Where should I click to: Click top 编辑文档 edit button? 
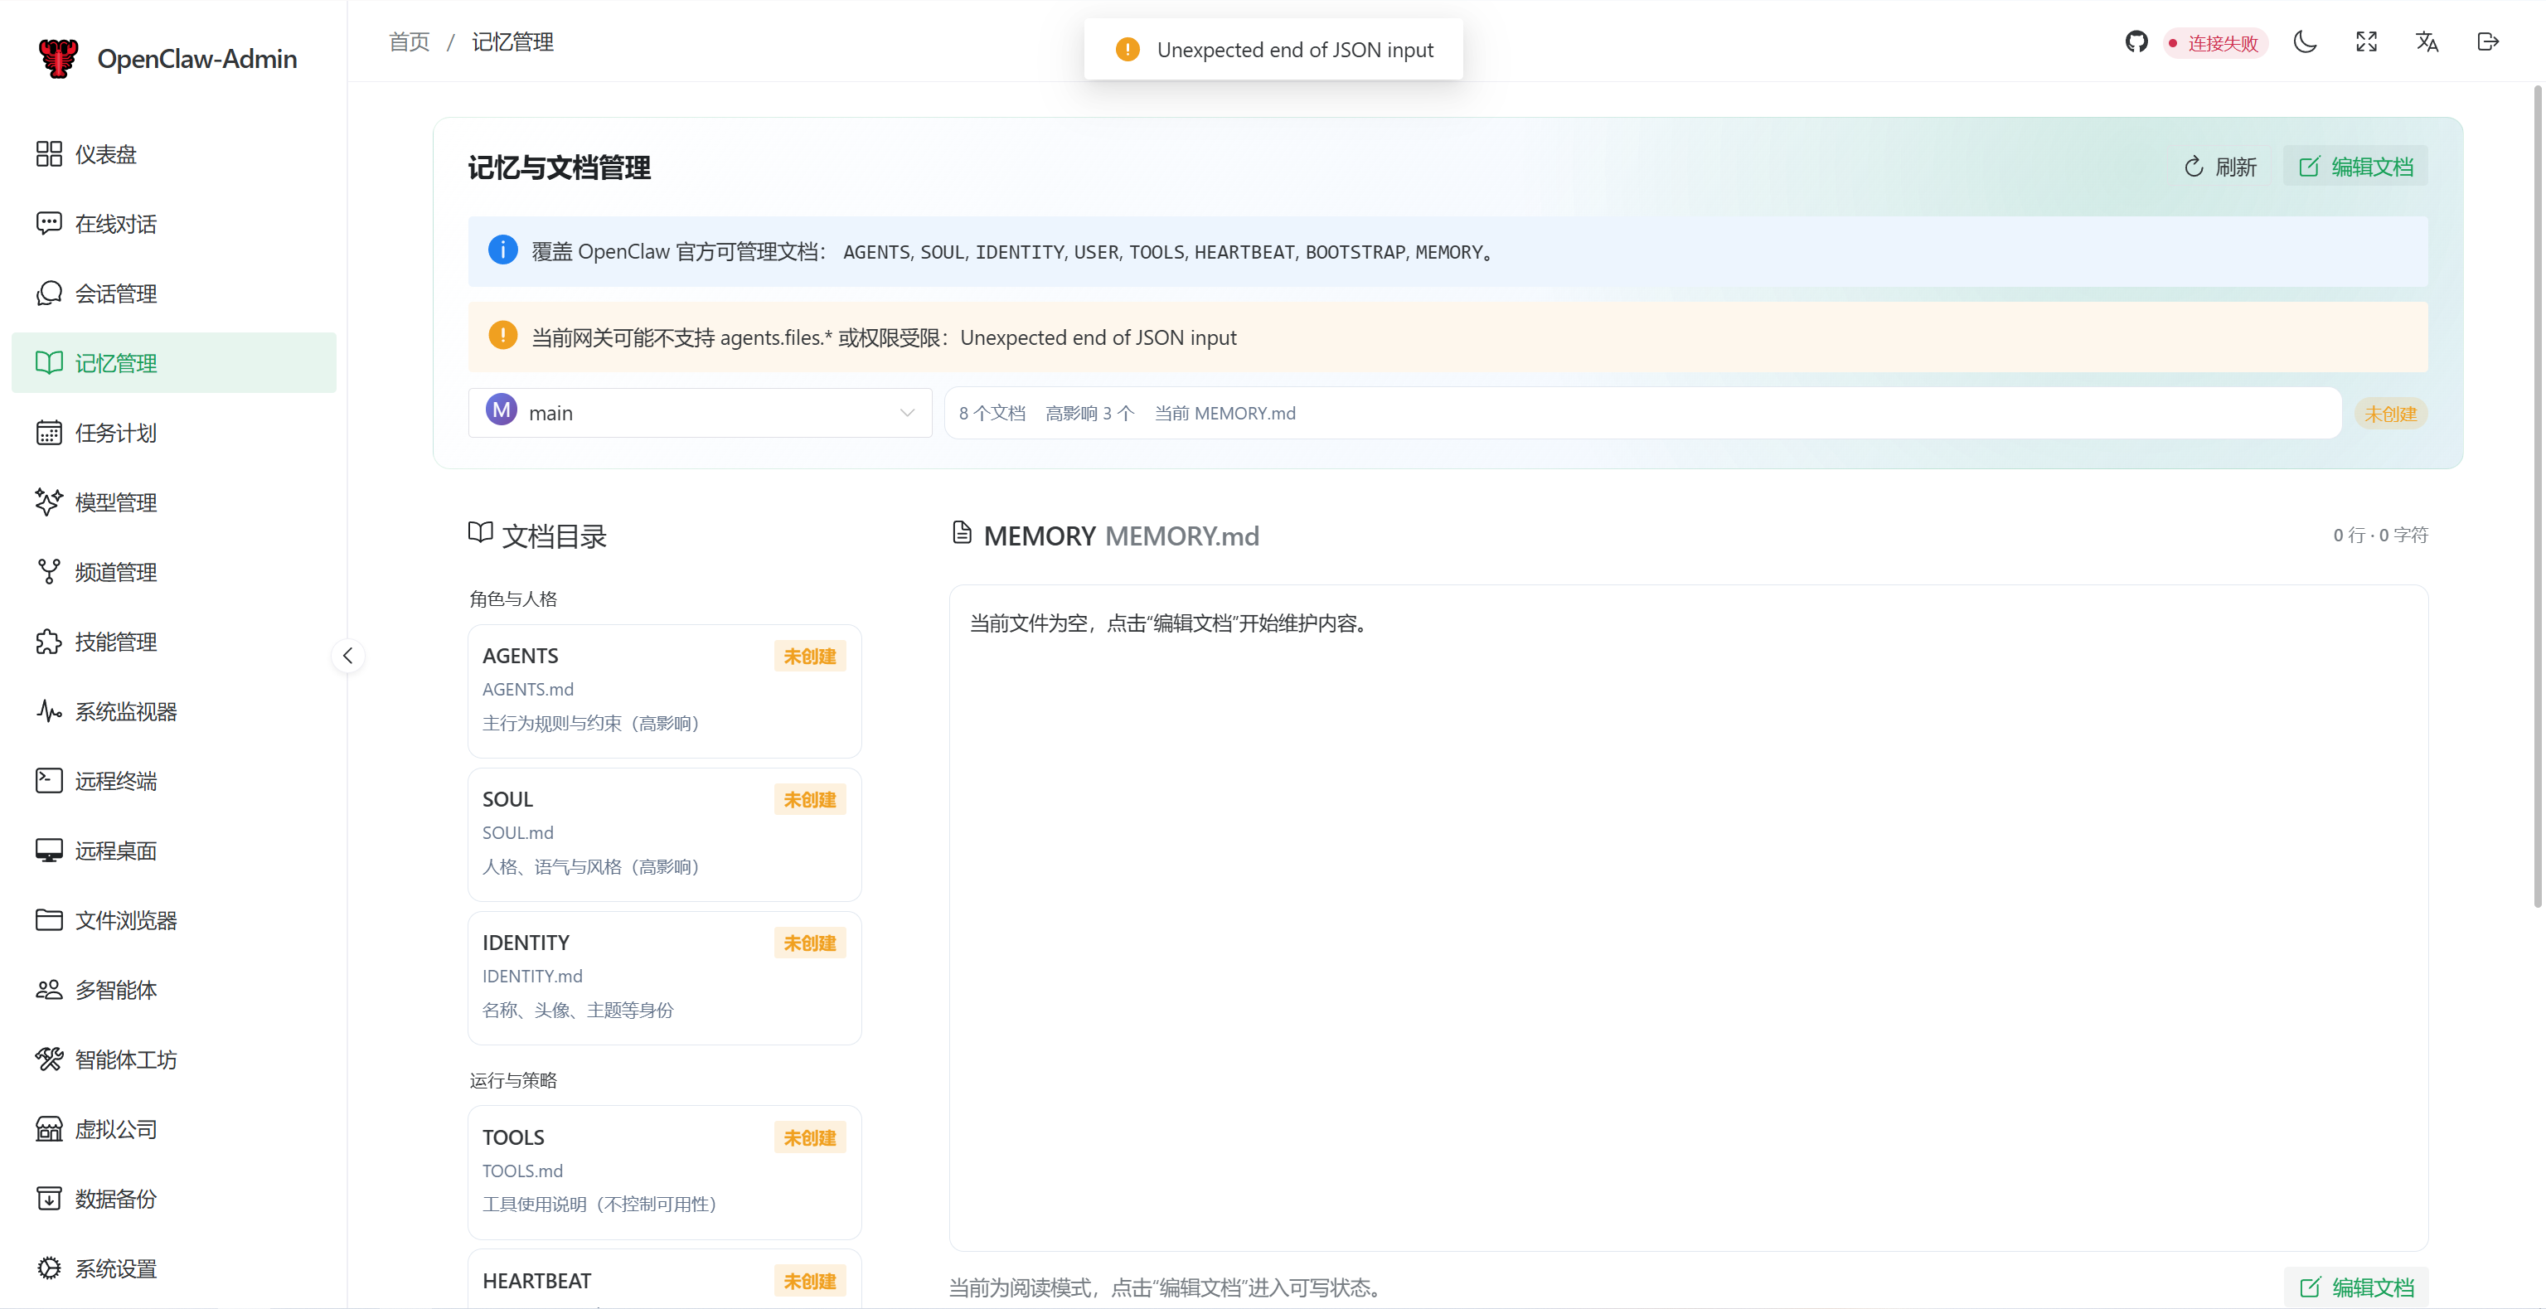(2355, 167)
